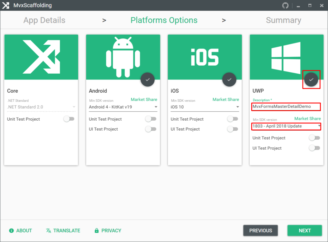Click the Core card title text

pyautogui.click(x=12, y=91)
